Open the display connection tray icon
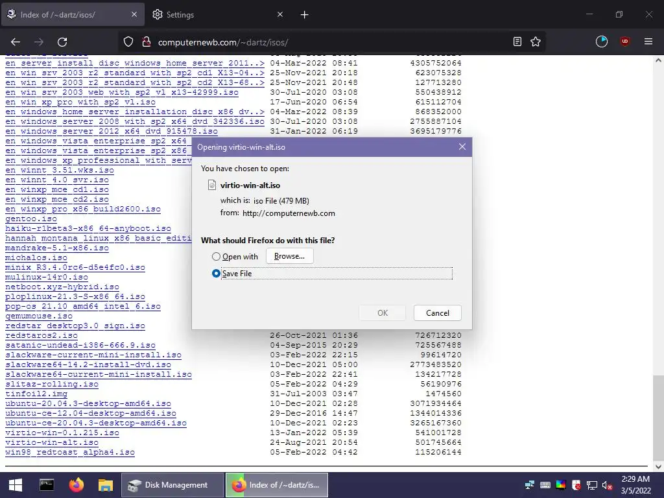The width and height of the screenshot is (664, 498). pos(592,485)
